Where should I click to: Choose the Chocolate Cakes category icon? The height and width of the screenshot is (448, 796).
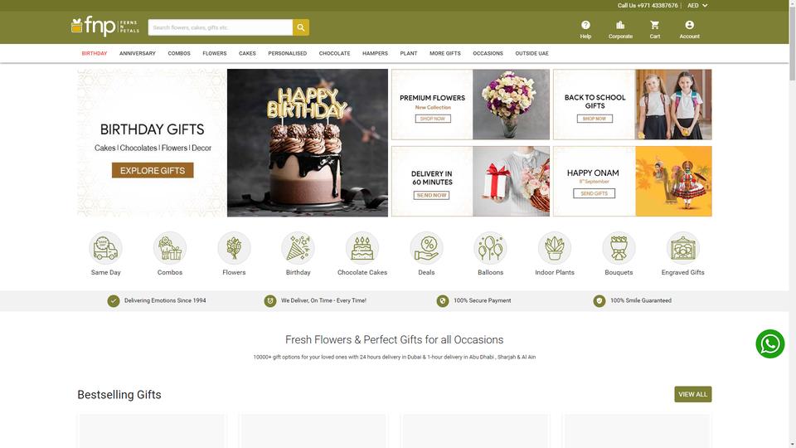click(x=362, y=248)
